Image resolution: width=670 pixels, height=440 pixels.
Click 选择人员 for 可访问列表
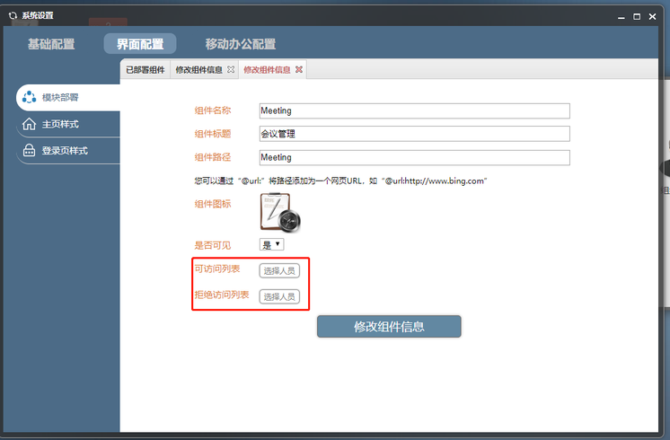[279, 271]
